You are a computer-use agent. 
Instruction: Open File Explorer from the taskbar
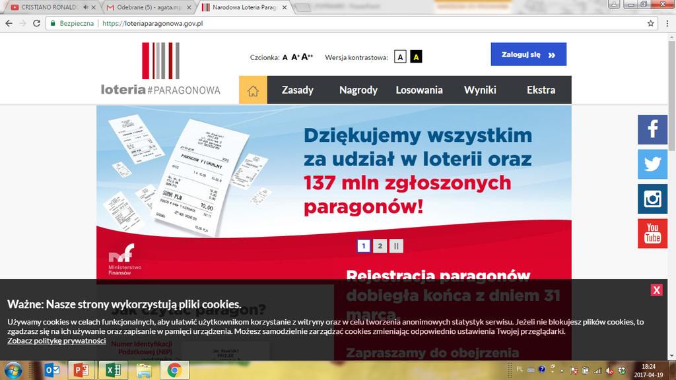coord(144,371)
